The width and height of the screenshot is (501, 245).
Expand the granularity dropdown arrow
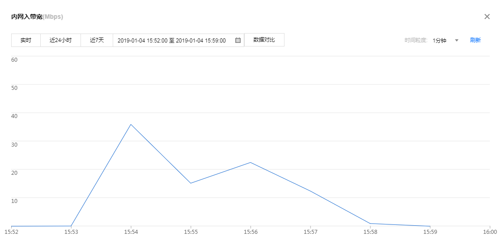click(457, 40)
